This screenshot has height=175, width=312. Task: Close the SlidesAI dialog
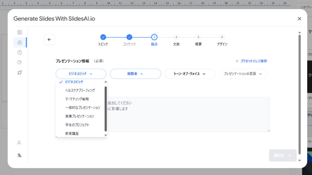pyautogui.click(x=299, y=19)
